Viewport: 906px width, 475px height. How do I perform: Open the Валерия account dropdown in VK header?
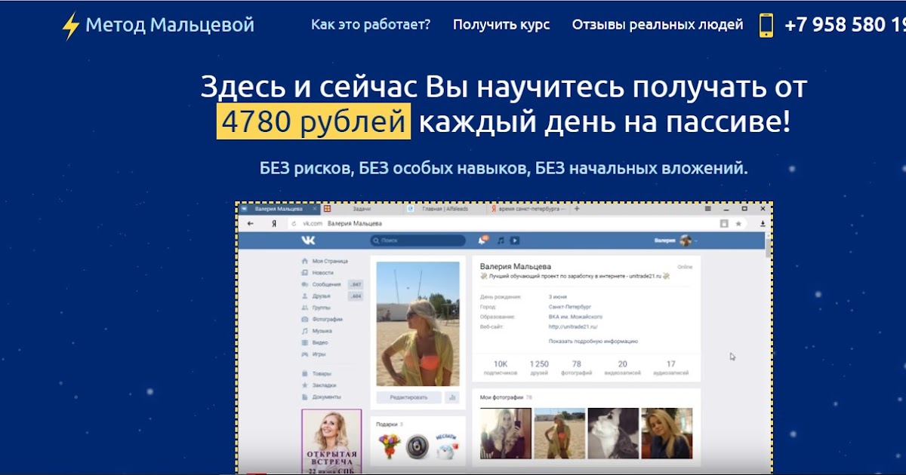pos(676,241)
